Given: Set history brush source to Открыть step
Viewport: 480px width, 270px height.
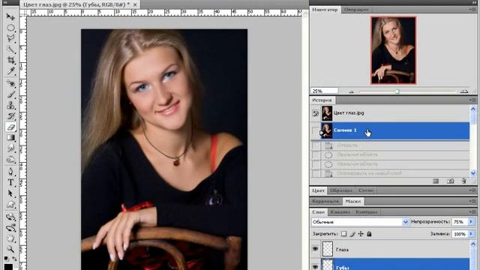Looking at the screenshot, I should [x=316, y=145].
